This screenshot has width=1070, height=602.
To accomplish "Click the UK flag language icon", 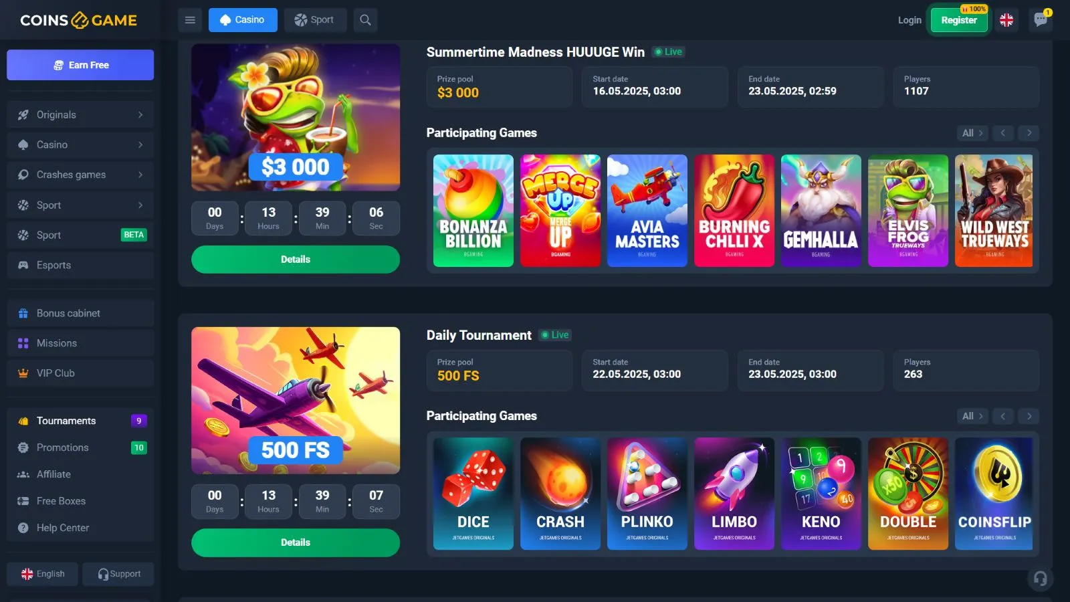I will pos(1006,20).
